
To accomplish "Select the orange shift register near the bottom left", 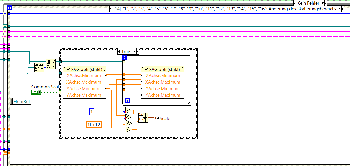I will (x=5, y=153).
